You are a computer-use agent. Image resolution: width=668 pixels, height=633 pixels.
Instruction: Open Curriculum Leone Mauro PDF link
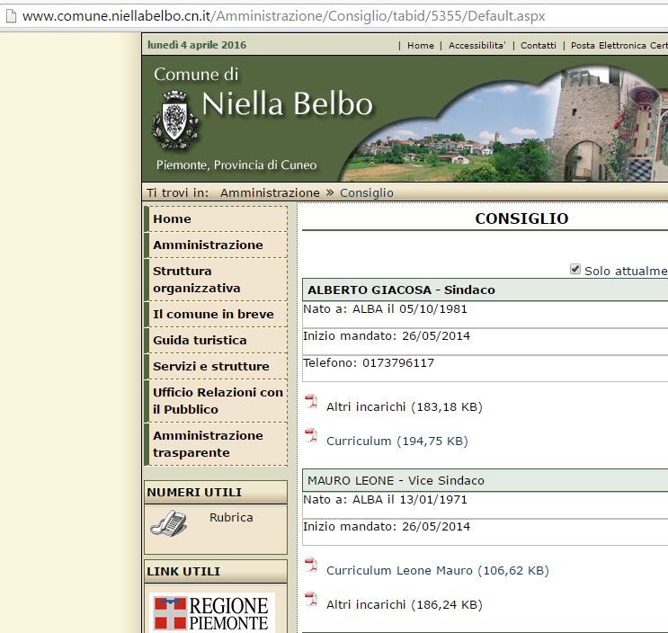coord(437,570)
